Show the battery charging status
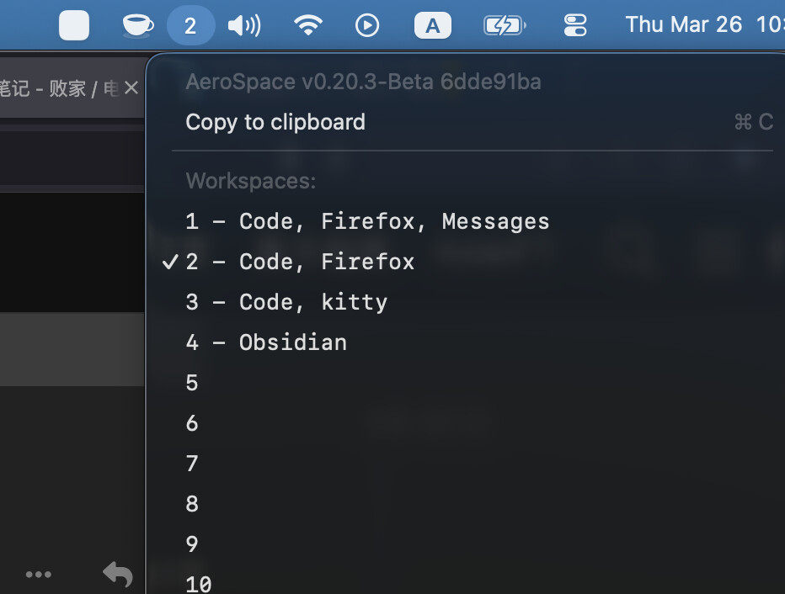This screenshot has height=594, width=785. click(504, 25)
